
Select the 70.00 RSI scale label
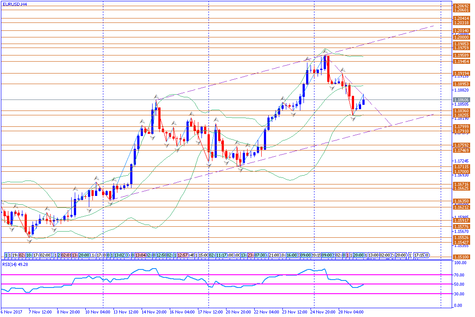pos(460,275)
